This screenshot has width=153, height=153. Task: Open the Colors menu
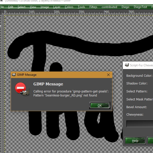click(x=69, y=7)
